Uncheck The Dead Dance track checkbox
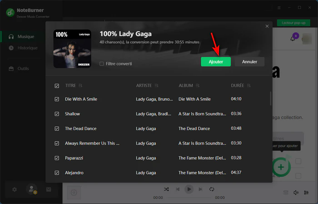 [x=57, y=129]
